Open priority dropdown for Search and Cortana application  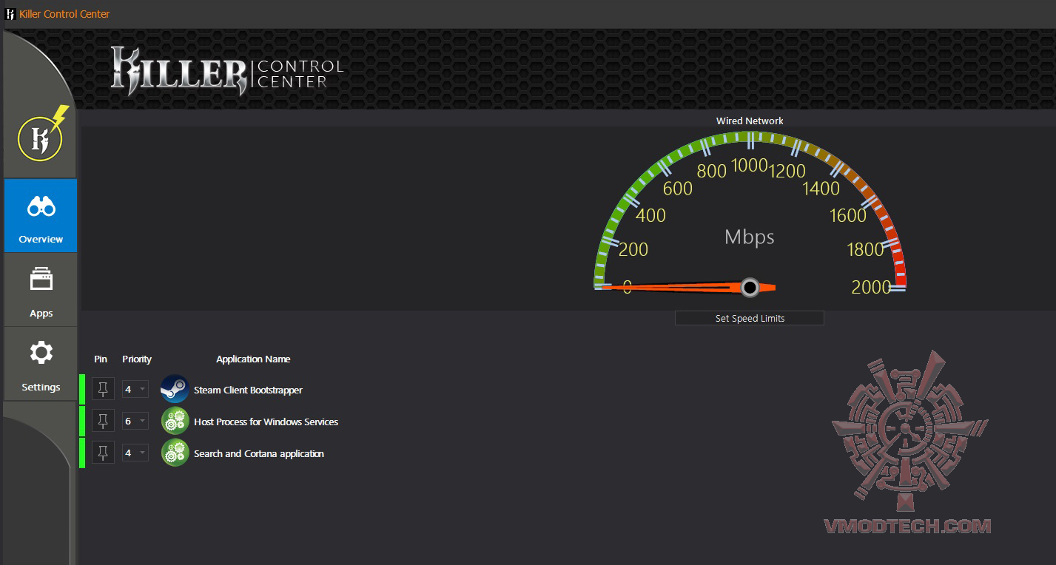[x=135, y=453]
